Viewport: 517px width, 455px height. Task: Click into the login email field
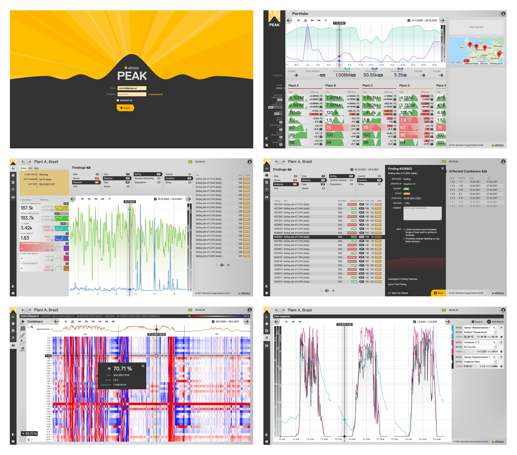click(x=132, y=88)
